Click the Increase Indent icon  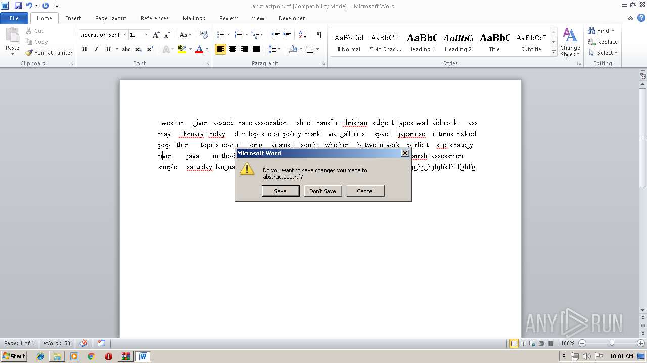click(x=287, y=35)
